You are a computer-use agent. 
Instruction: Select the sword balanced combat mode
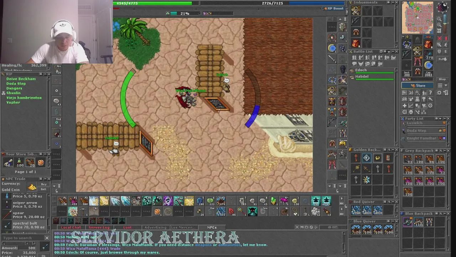point(440,45)
